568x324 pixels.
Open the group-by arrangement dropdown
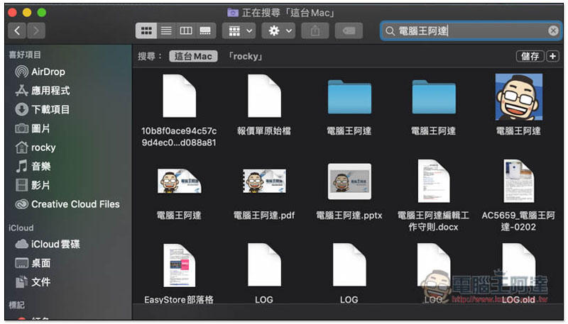point(239,30)
